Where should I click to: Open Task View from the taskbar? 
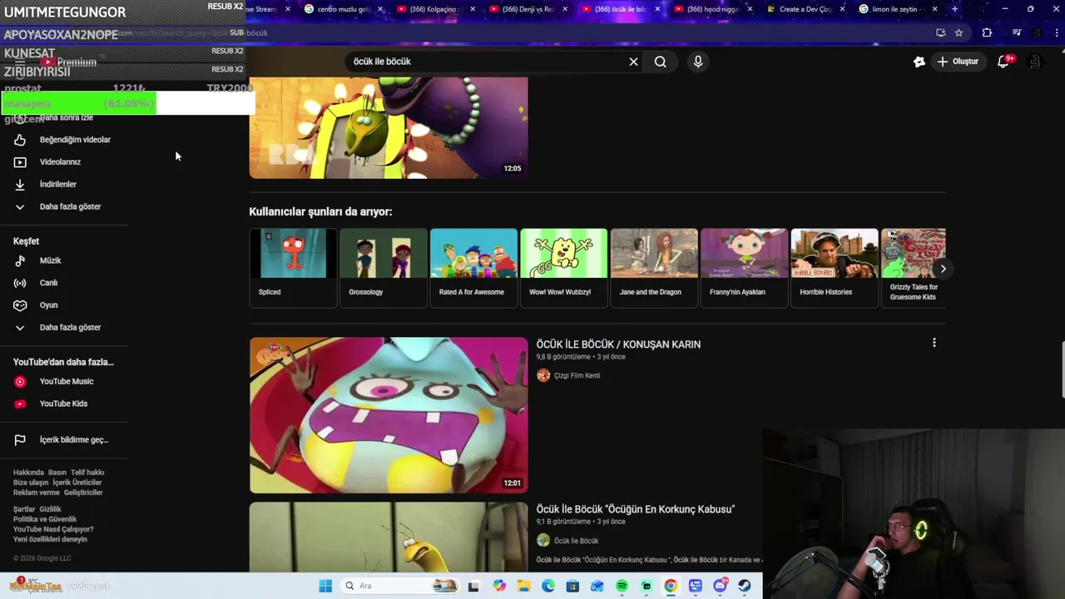point(473,586)
